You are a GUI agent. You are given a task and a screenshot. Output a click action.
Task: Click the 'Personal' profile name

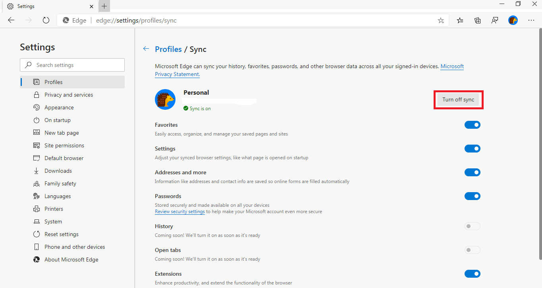click(x=196, y=92)
